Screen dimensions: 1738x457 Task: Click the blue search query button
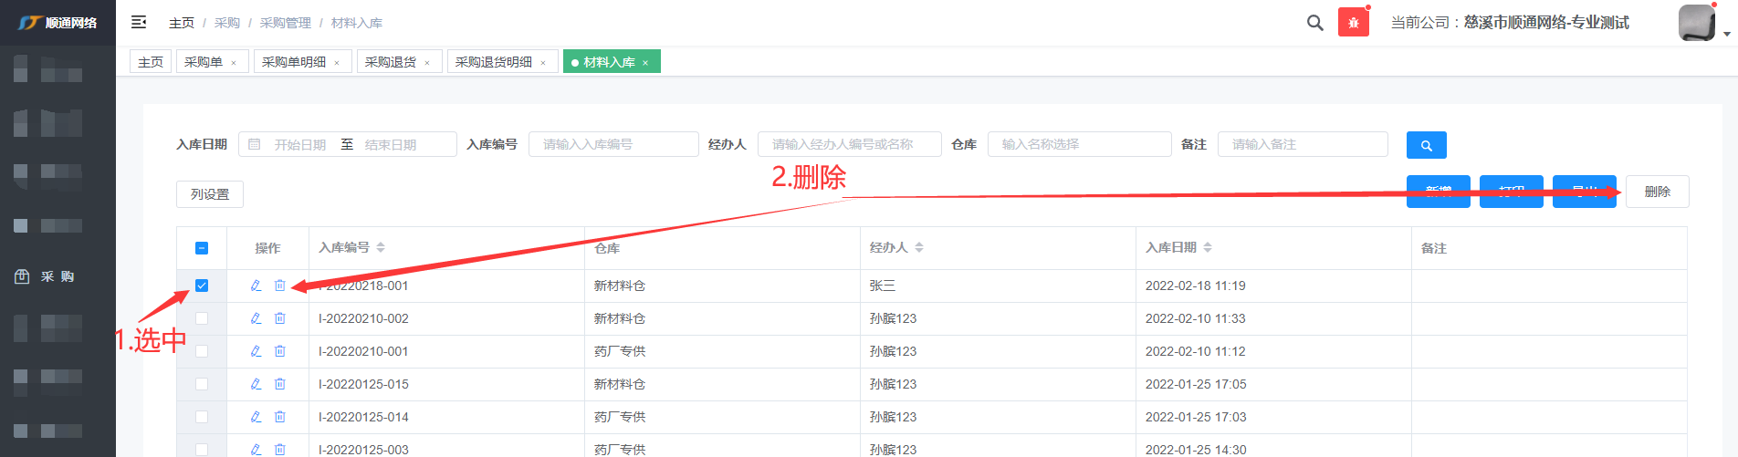pyautogui.click(x=1426, y=145)
